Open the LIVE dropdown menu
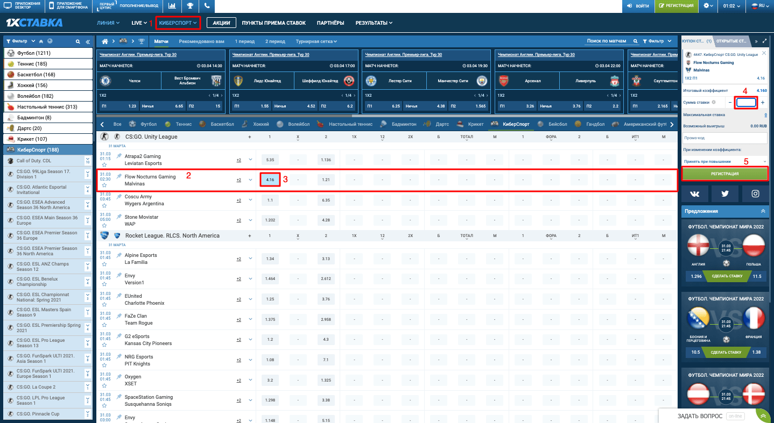The image size is (774, 423). (139, 23)
